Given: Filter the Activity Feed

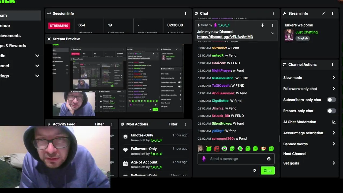Looking at the screenshot, I should (99, 124).
